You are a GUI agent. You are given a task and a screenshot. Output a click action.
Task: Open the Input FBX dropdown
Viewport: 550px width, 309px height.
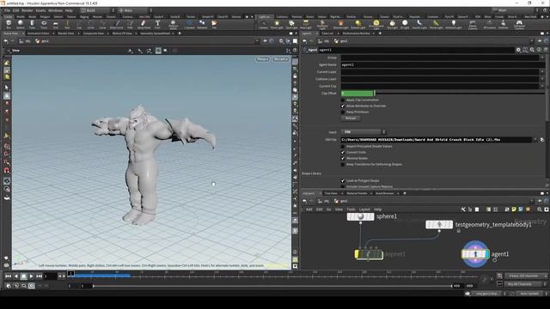pyautogui.click(x=364, y=132)
